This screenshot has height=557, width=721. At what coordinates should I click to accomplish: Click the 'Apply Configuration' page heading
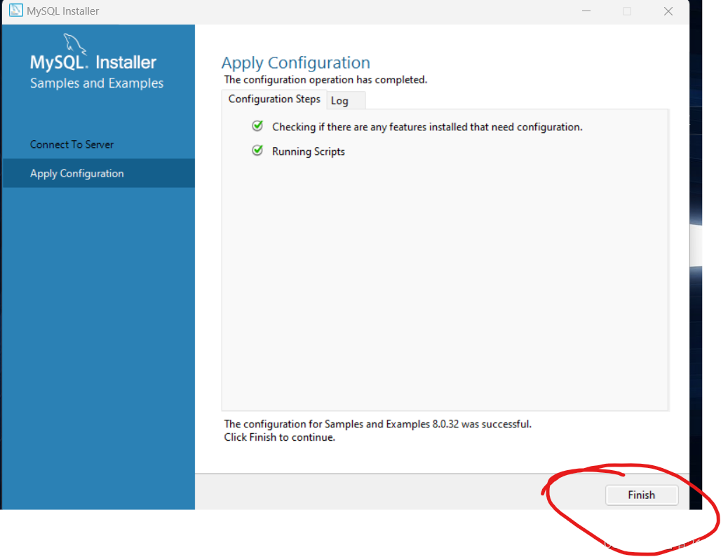pyautogui.click(x=296, y=63)
